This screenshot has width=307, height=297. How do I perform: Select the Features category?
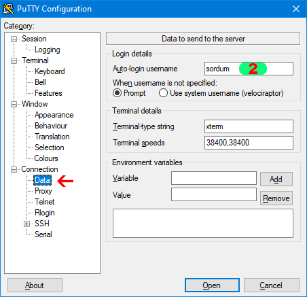[x=48, y=93]
